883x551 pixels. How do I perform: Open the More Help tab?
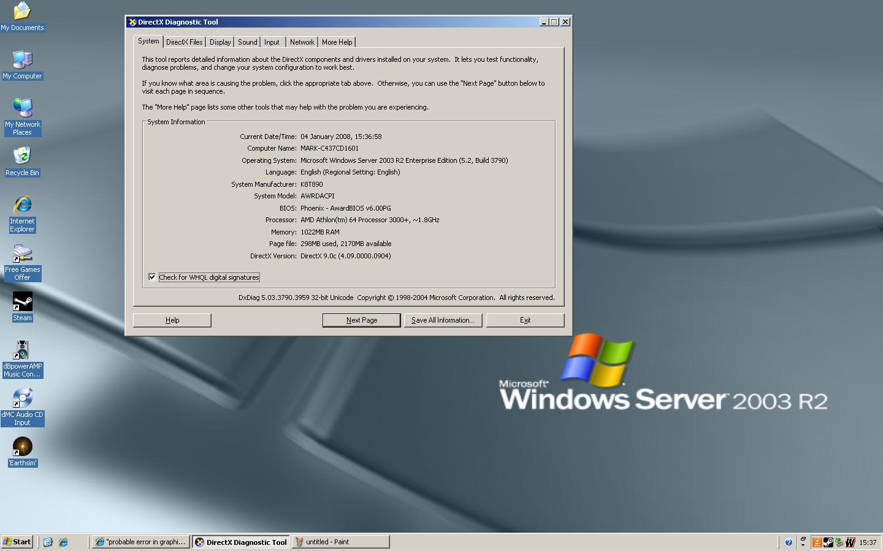pyautogui.click(x=337, y=42)
